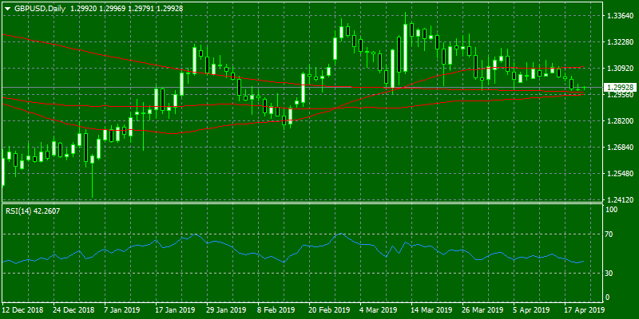The width and height of the screenshot is (639, 319).
Task: Click the RSI scale value 100
Action: point(613,209)
